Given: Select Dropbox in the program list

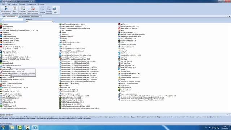Looking at the screenshot, I should [4, 82].
